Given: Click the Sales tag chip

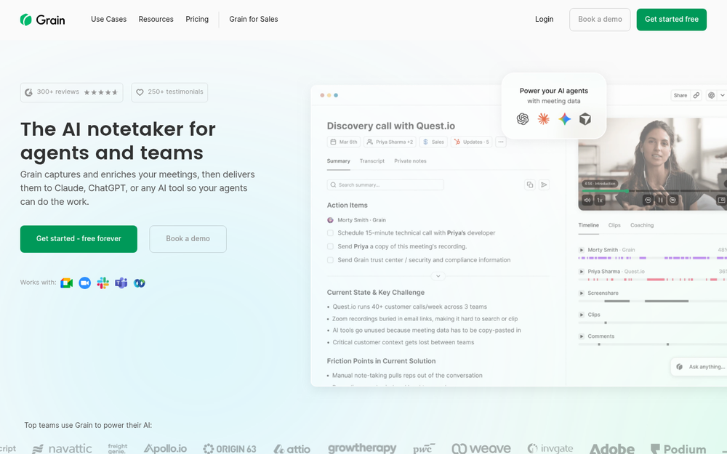Looking at the screenshot, I should 433,142.
